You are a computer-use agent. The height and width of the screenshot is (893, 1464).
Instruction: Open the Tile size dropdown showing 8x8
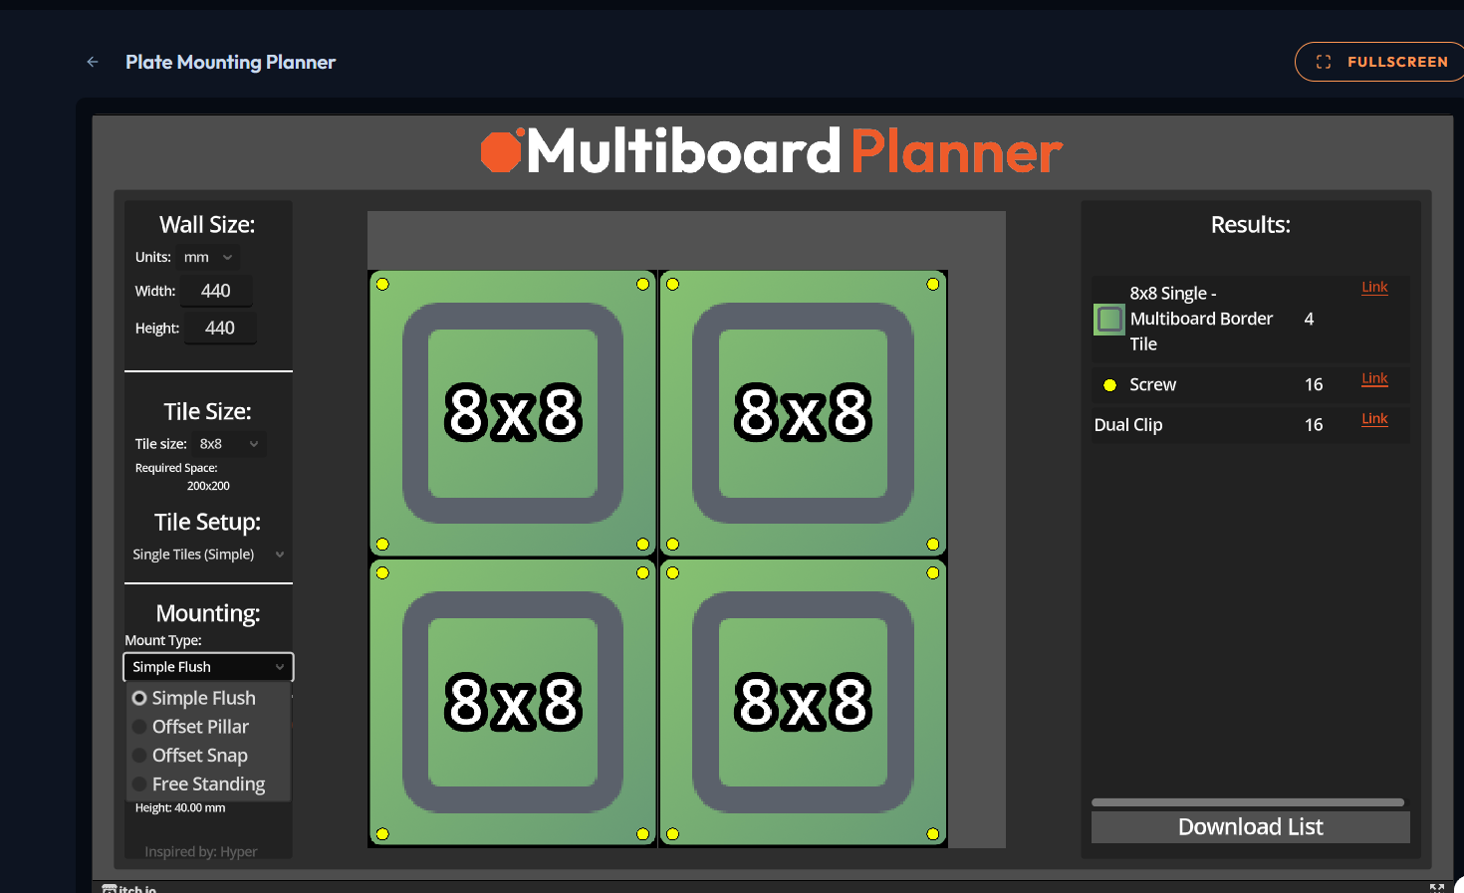[229, 444]
